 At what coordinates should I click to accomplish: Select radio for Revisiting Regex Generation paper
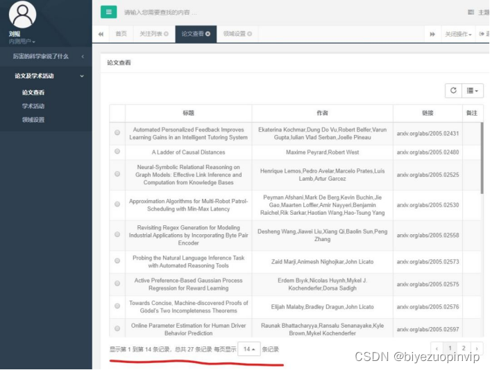pos(117,234)
